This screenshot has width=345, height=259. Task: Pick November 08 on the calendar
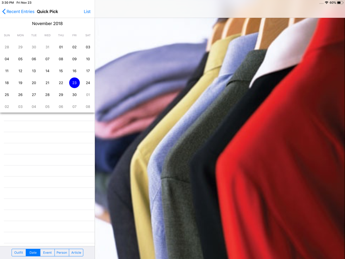(61, 59)
